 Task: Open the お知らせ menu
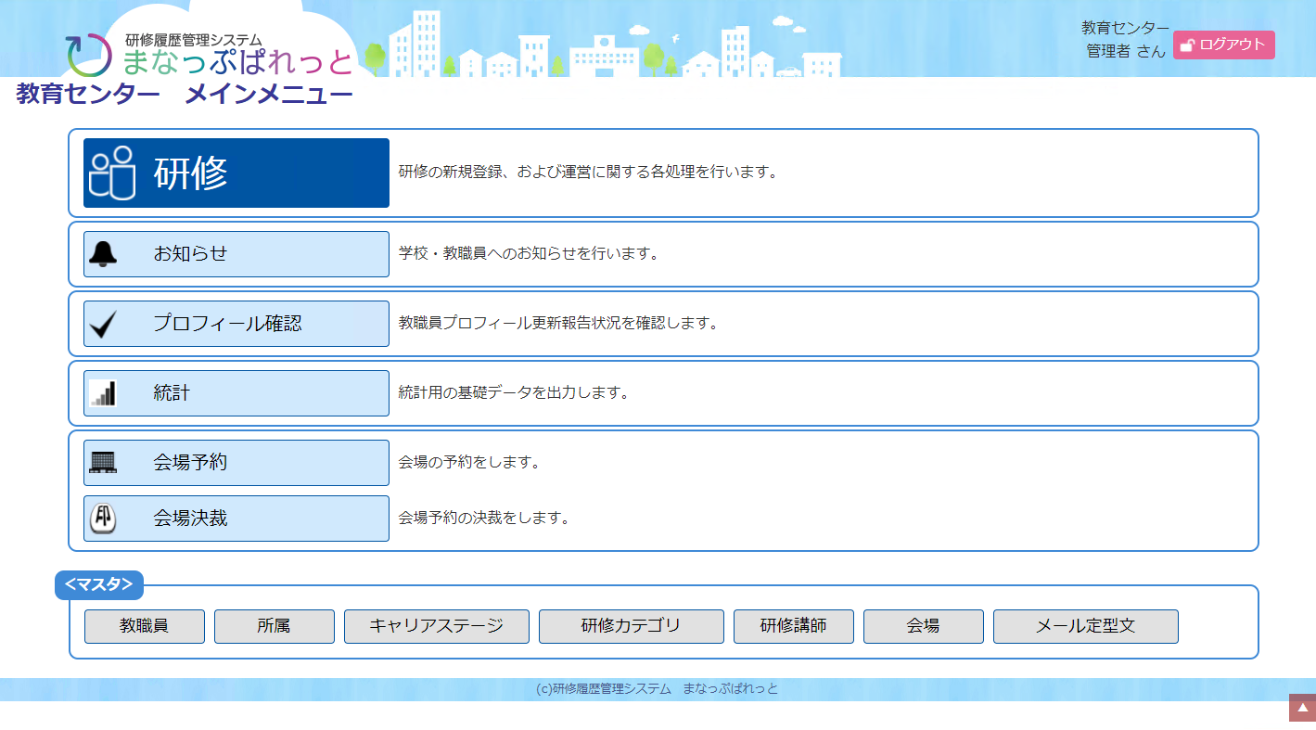(236, 254)
